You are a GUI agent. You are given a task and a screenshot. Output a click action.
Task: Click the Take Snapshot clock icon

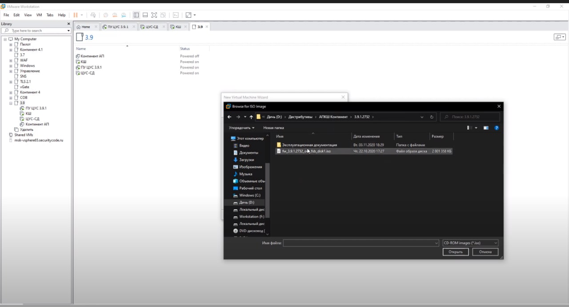[x=106, y=15]
